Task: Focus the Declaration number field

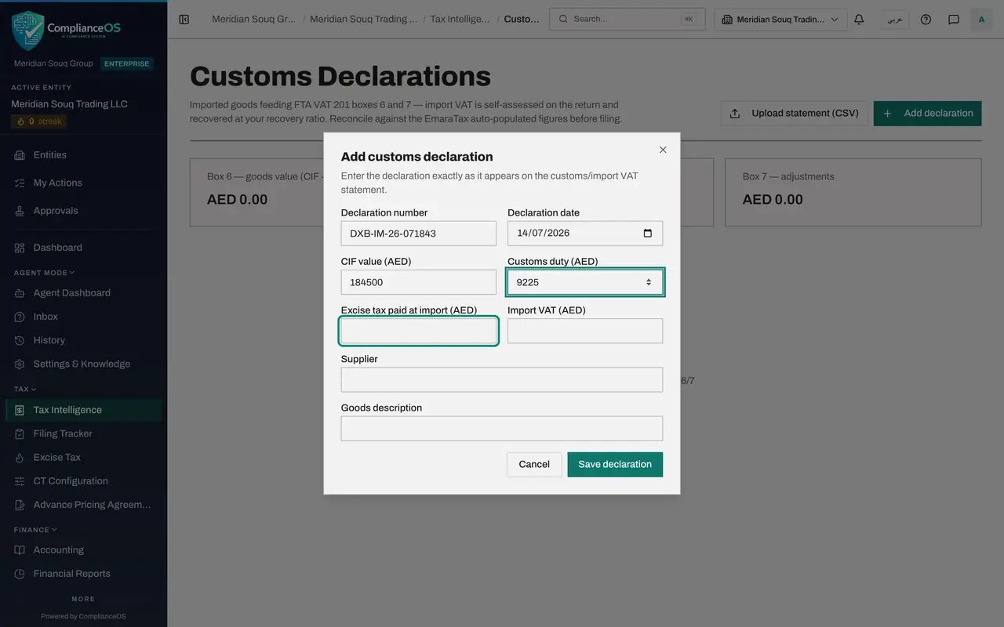Action: coord(419,233)
